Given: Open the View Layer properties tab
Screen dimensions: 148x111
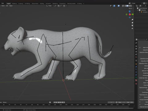Looking at the screenshot, I should [136, 51].
